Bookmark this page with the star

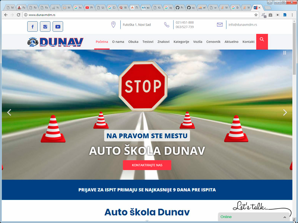click(x=256, y=15)
